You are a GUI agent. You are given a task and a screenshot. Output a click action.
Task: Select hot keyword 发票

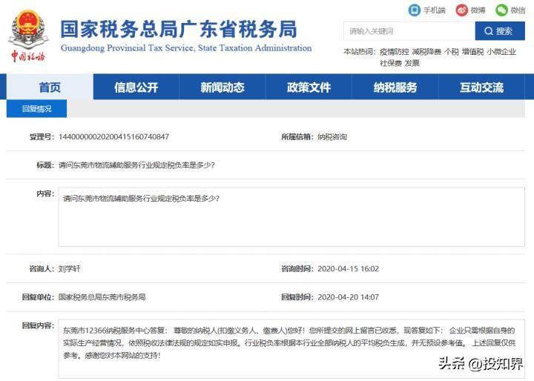[412, 63]
